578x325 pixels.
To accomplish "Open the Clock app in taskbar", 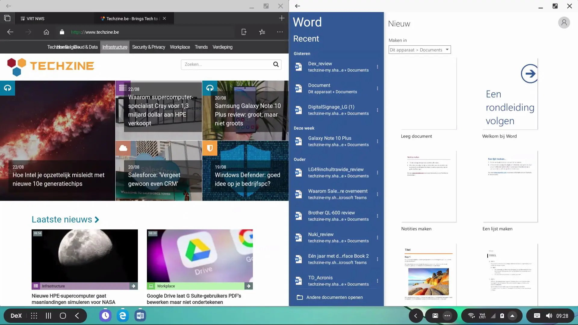I will point(105,316).
